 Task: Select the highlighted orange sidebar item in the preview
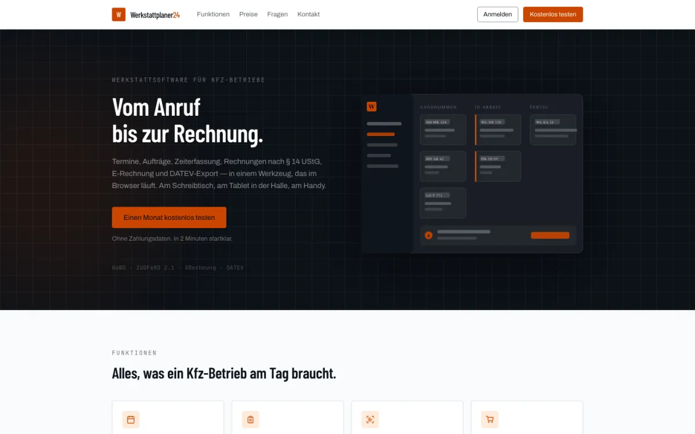(x=381, y=134)
